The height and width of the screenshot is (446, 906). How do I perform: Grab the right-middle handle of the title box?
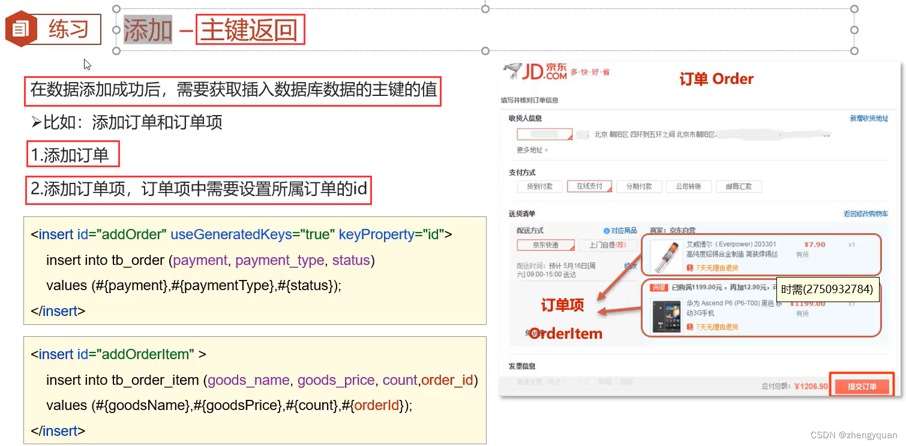(x=854, y=29)
